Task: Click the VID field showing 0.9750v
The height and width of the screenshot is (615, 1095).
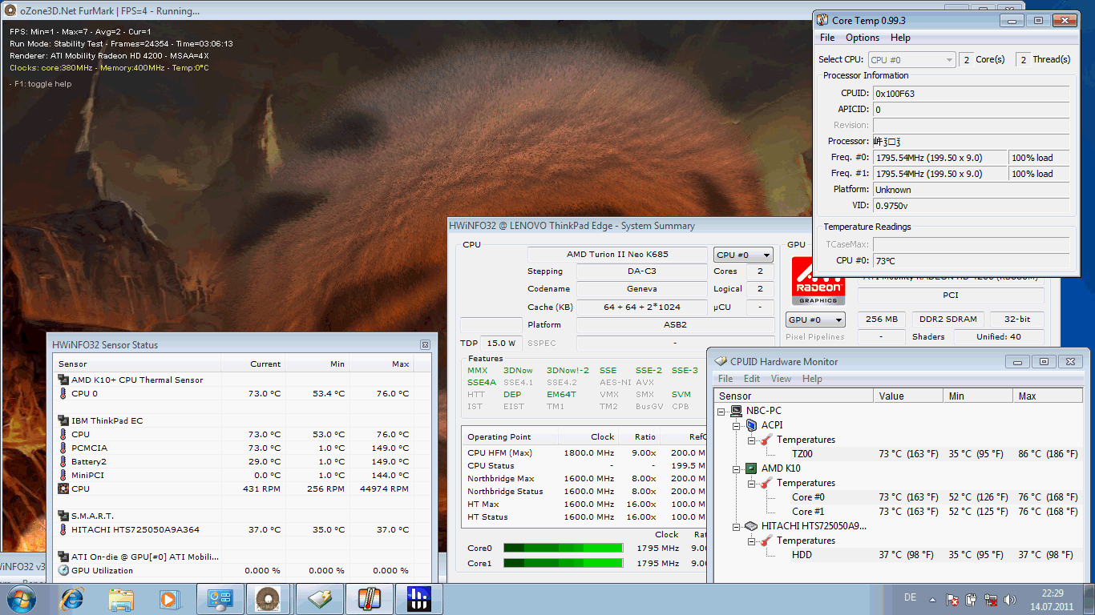Action: pyautogui.click(x=971, y=206)
